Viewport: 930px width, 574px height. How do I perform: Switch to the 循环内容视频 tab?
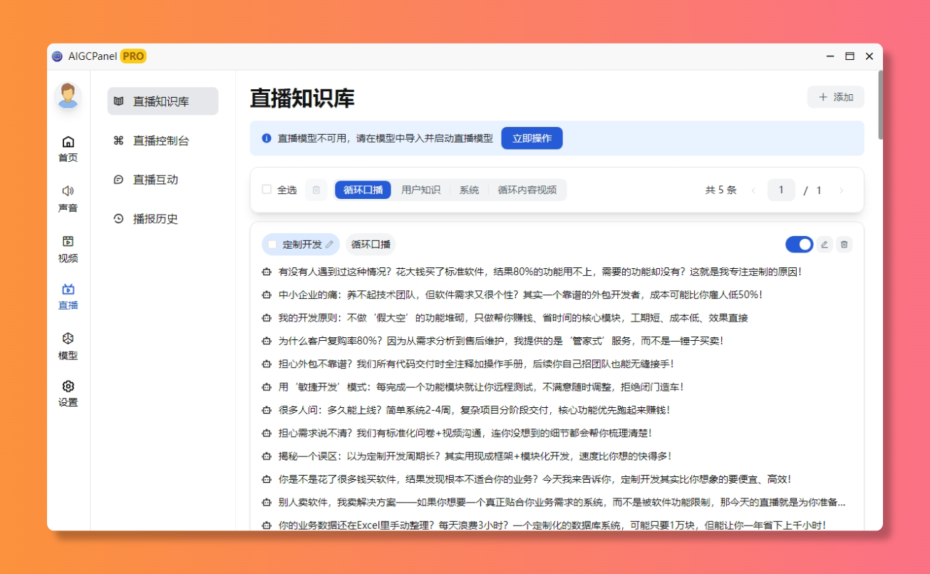click(x=527, y=190)
